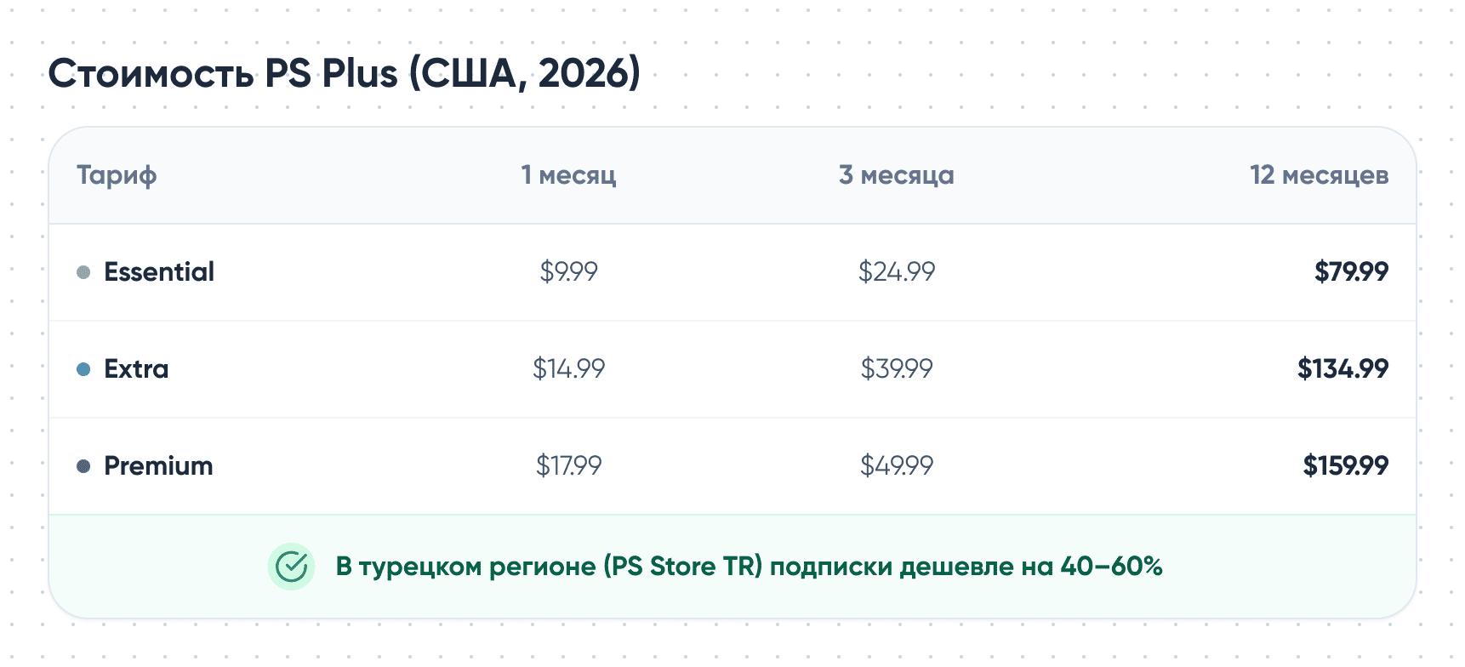
Task: Select the Essential tier name
Action: [159, 272]
